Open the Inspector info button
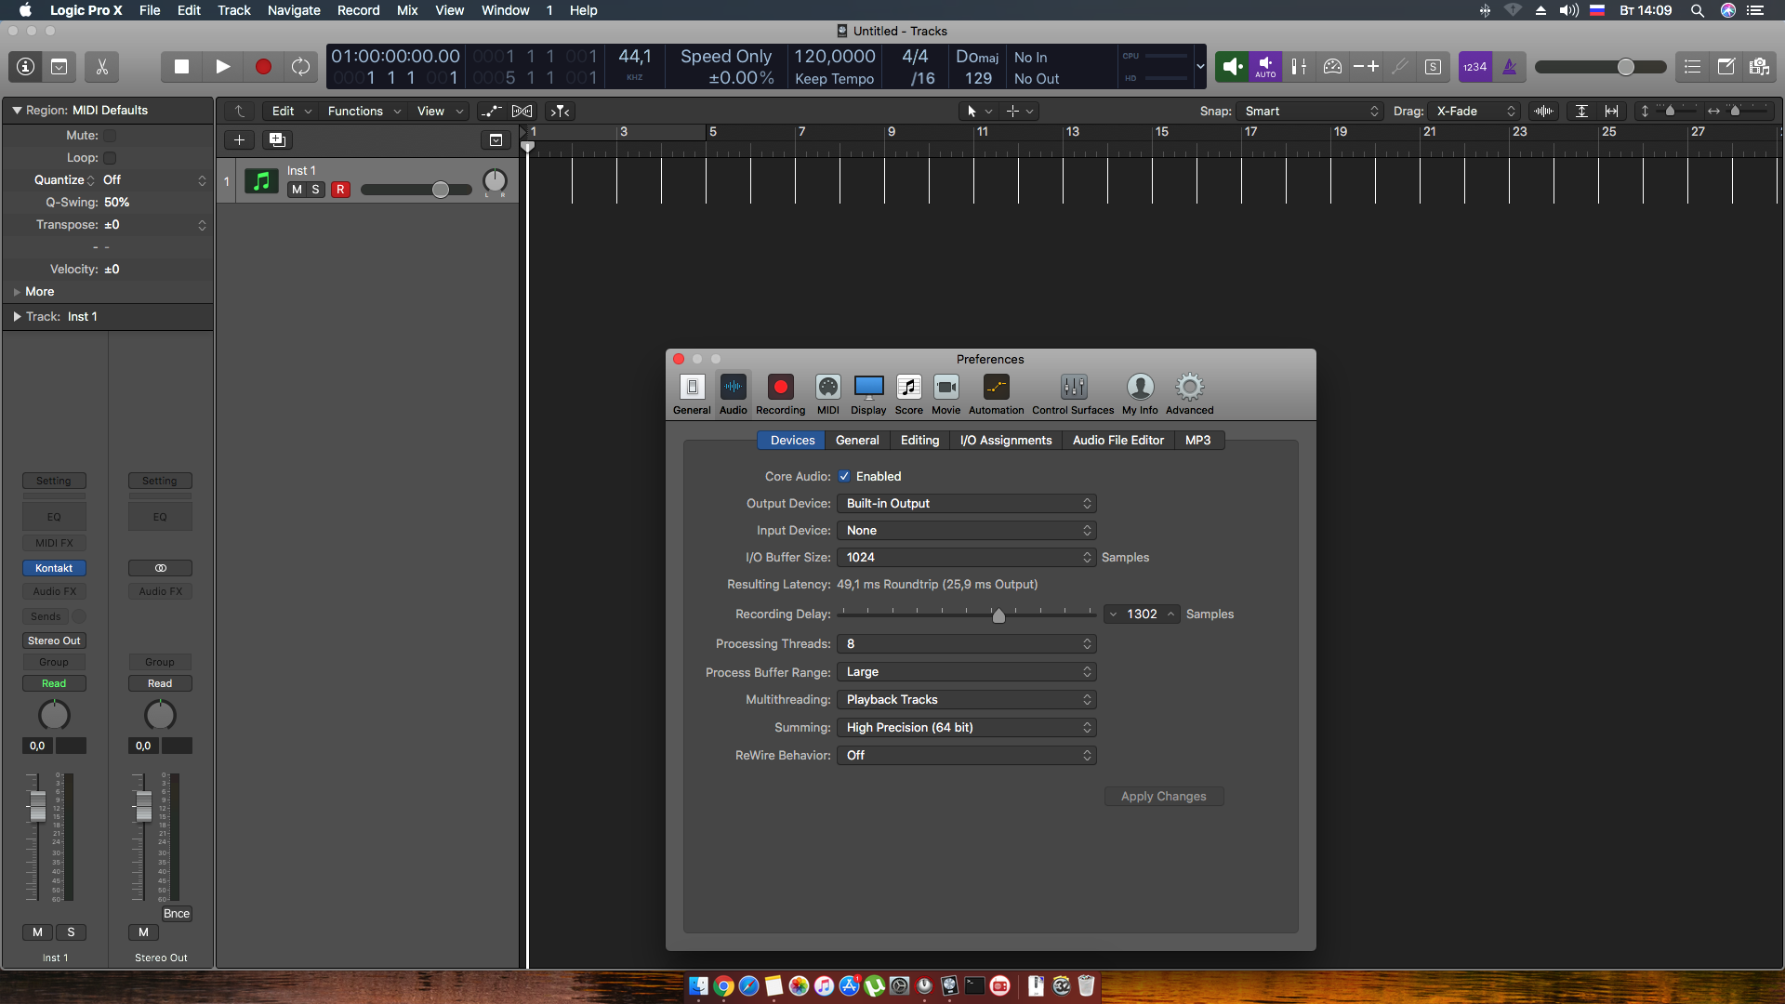The width and height of the screenshot is (1785, 1004). point(25,67)
